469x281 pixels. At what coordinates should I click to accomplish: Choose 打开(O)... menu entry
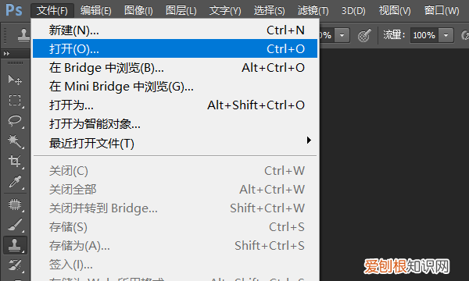[175, 48]
